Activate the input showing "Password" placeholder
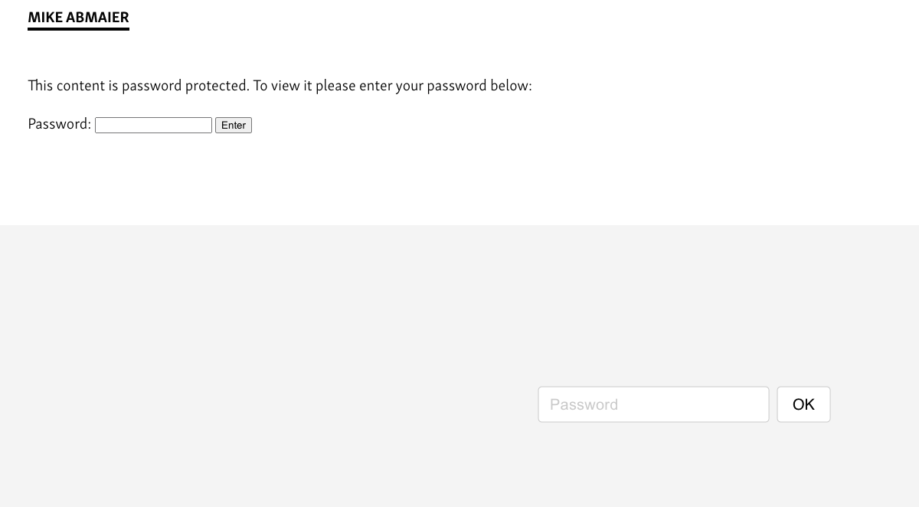 tap(653, 404)
